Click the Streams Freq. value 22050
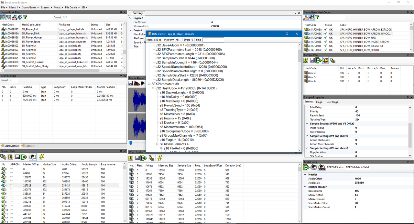The width and height of the screenshot is (414, 224). (x=215, y=26)
